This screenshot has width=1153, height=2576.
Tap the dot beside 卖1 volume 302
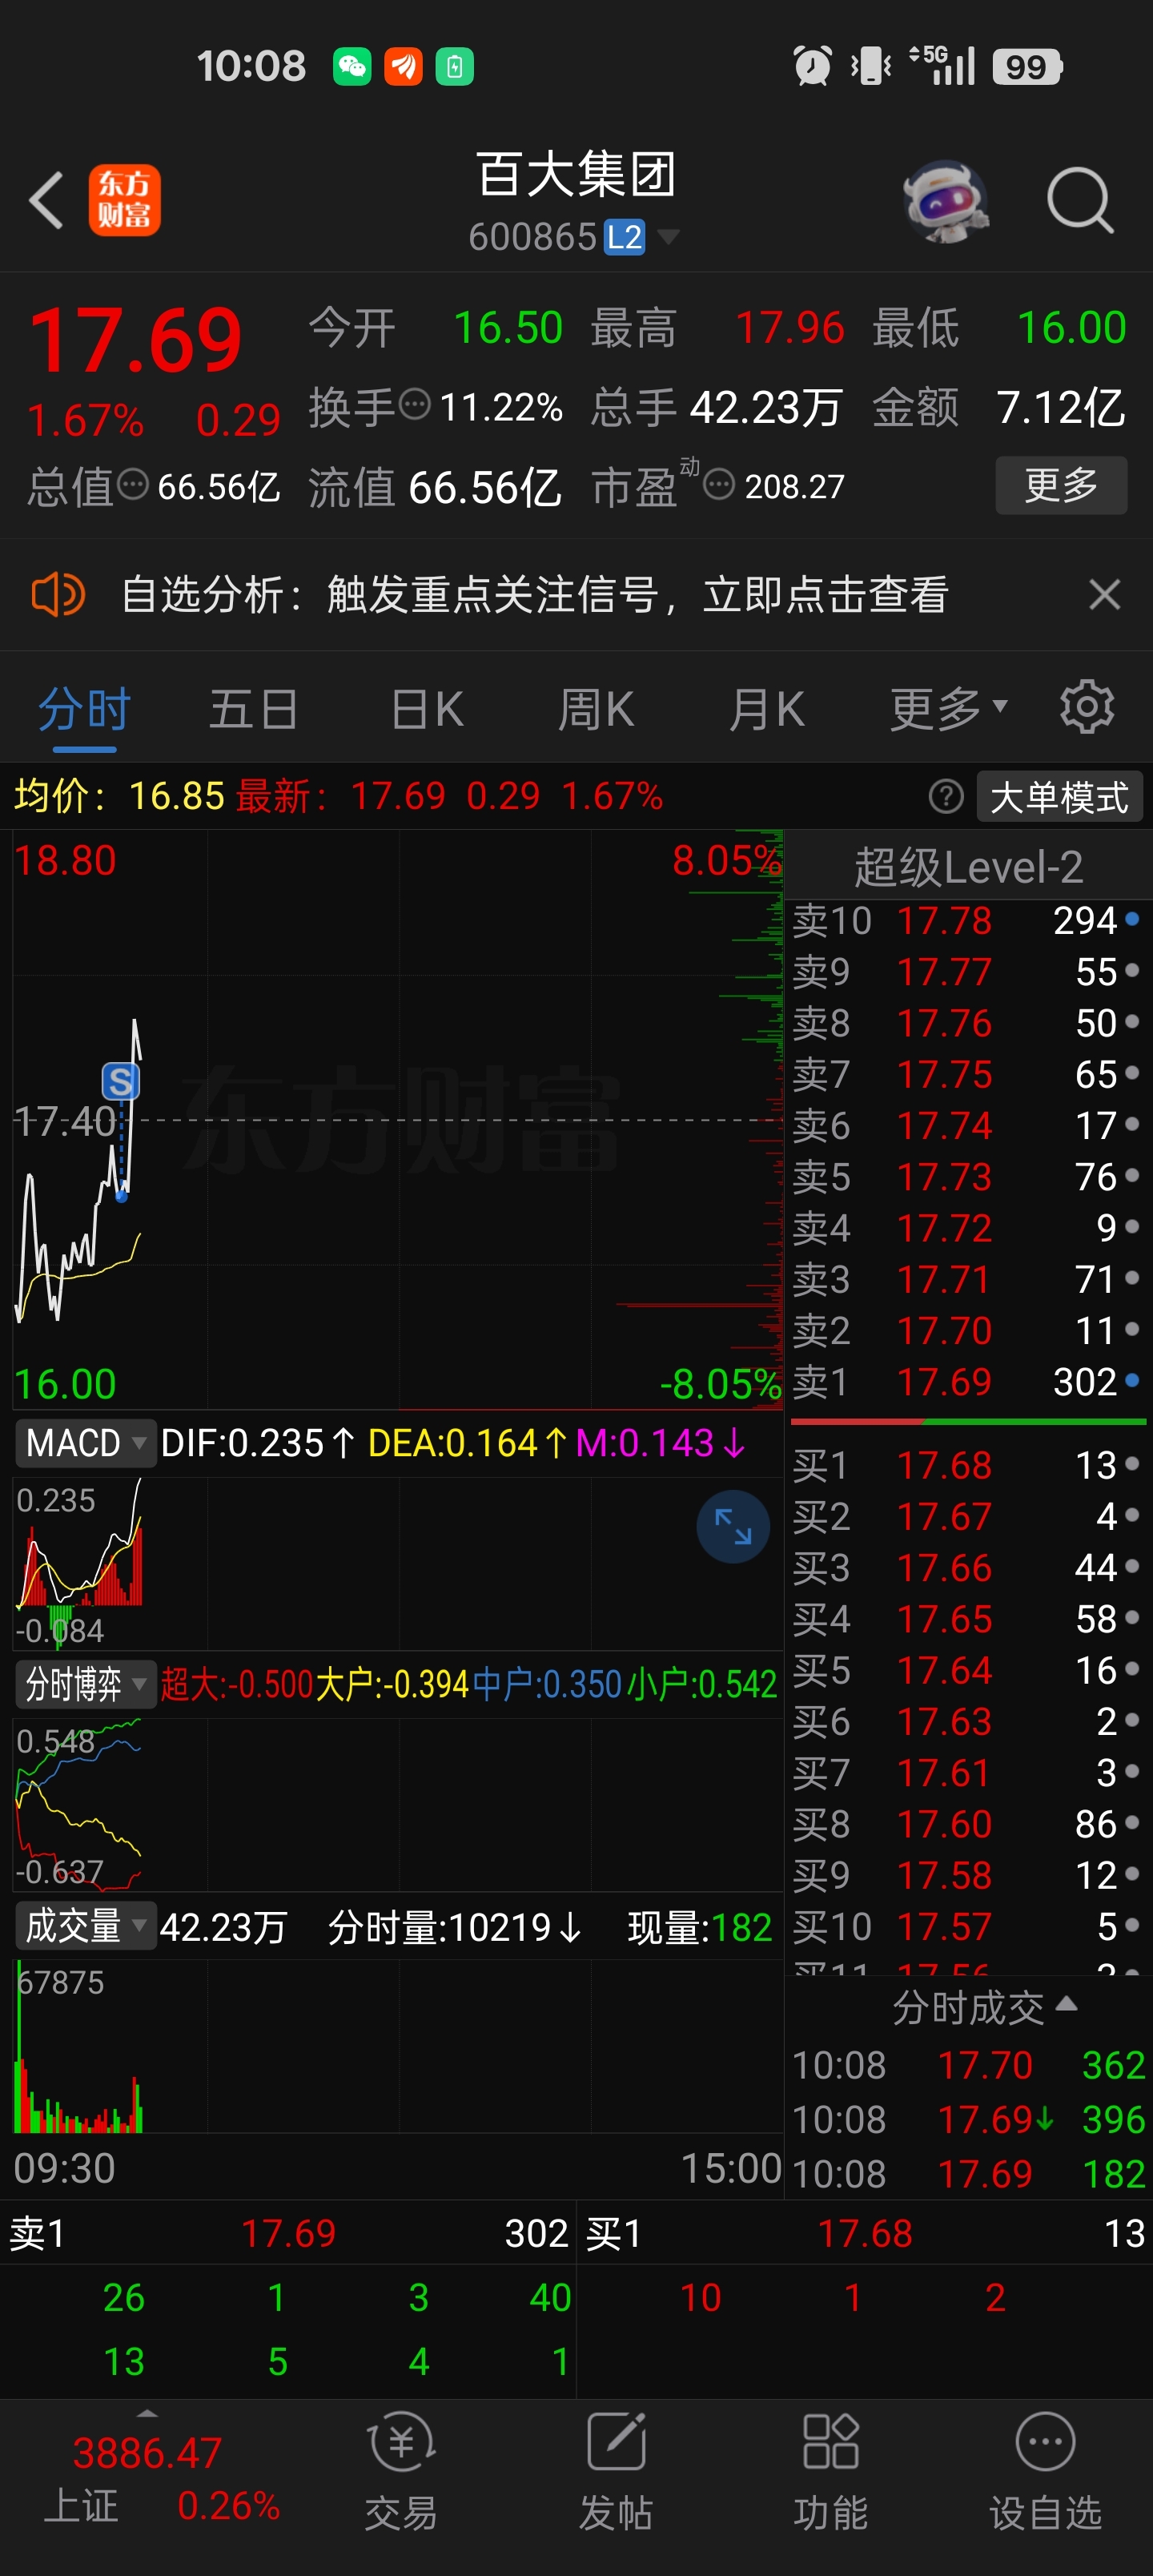pyautogui.click(x=1132, y=1379)
